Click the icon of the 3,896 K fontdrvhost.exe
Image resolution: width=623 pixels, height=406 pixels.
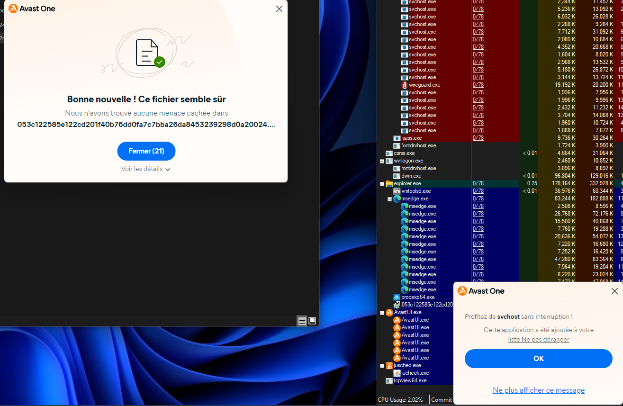(x=397, y=168)
